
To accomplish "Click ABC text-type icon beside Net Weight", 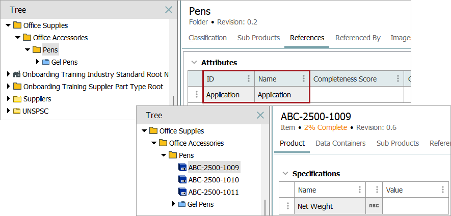I will tap(374, 206).
